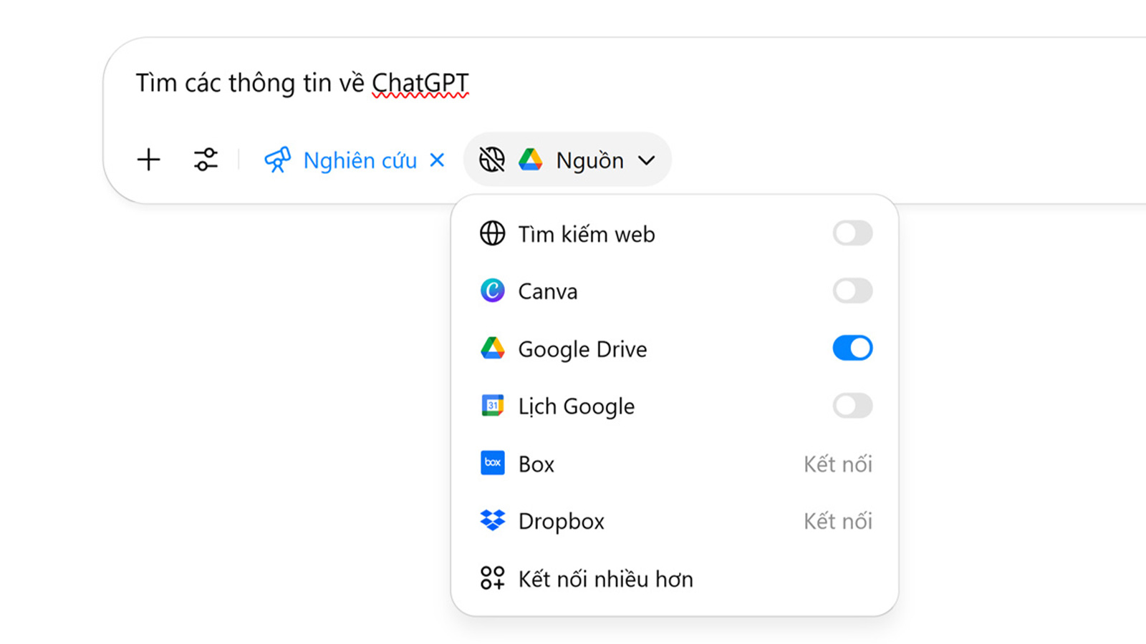Click the Google Drive icon beside Nguồn
Viewport: 1146px width, 644px height.
[x=531, y=160]
